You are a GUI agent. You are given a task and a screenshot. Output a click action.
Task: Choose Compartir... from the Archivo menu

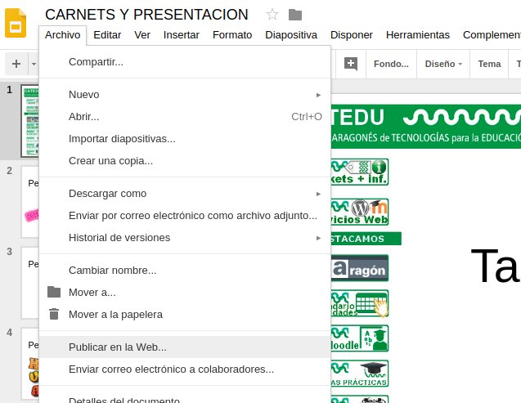point(185,62)
